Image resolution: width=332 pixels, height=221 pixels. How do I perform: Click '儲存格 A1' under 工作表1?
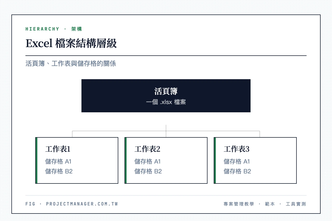click(x=58, y=161)
